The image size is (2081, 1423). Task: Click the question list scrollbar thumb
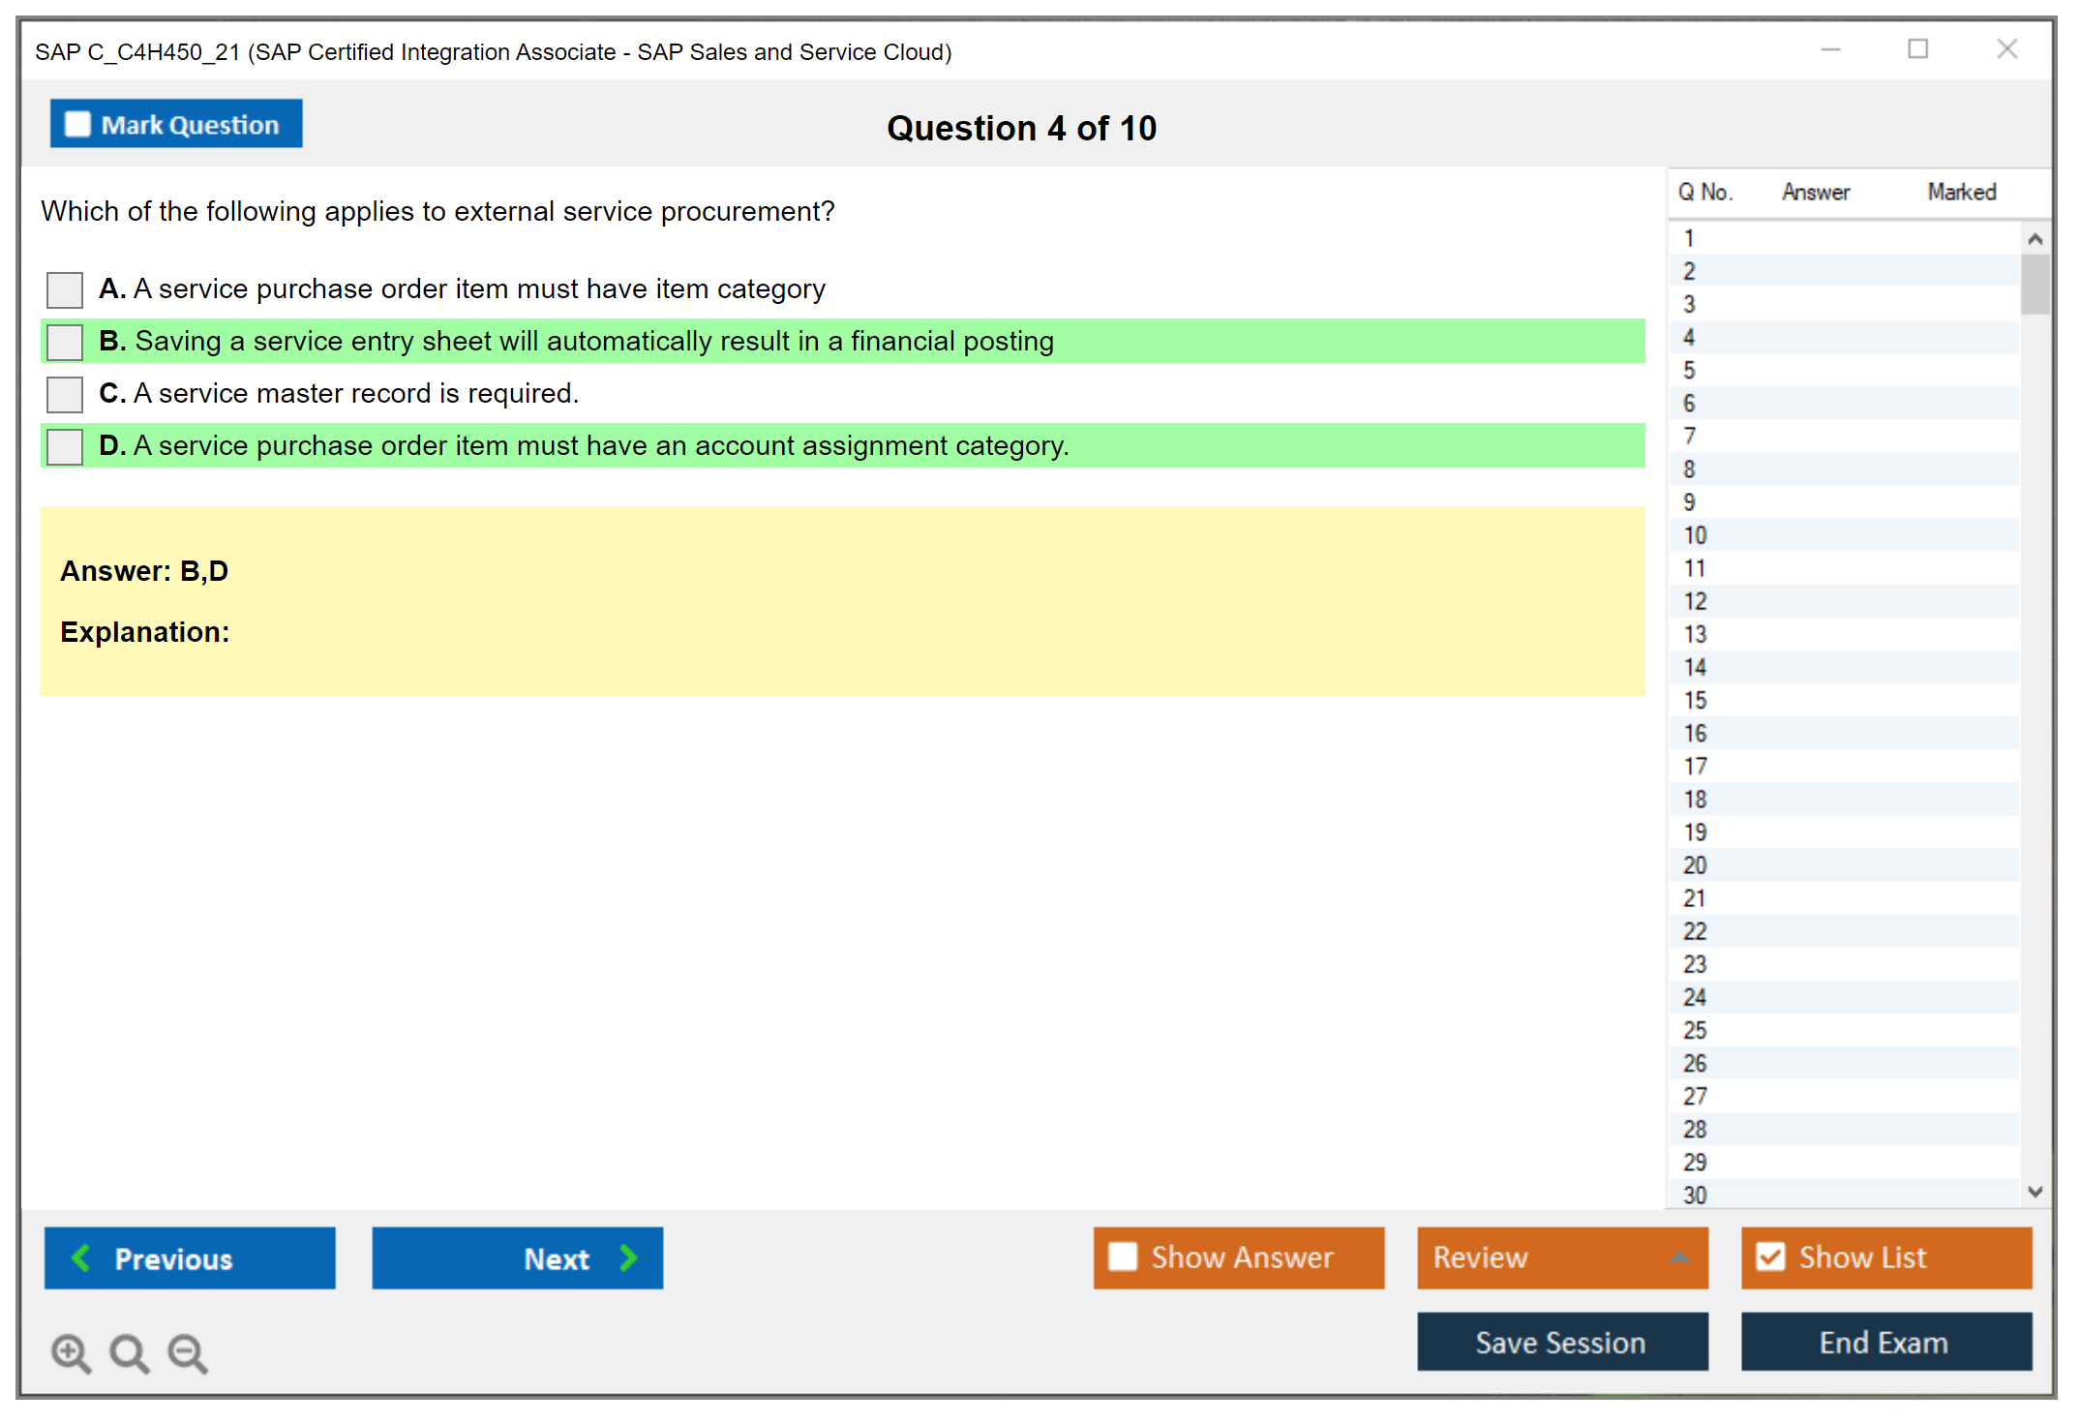tap(2035, 284)
